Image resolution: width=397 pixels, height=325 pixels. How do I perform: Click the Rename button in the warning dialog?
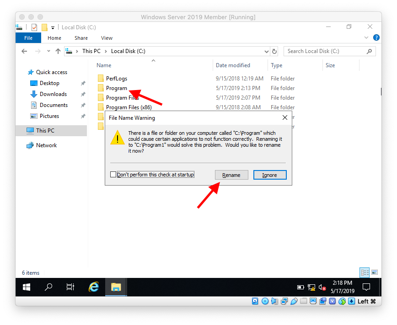point(231,175)
